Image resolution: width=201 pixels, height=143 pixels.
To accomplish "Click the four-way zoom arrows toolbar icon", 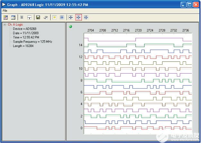I will (x=71, y=17).
